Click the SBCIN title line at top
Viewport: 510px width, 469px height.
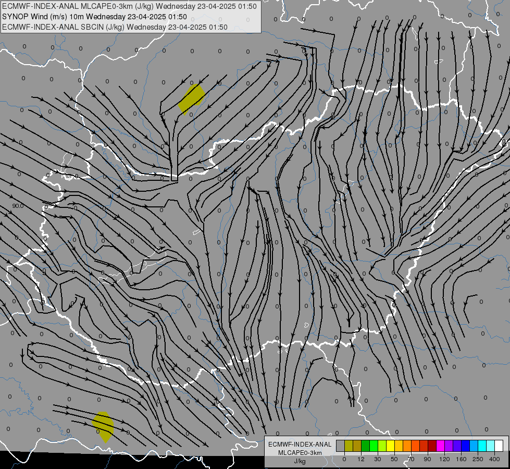coord(115,27)
